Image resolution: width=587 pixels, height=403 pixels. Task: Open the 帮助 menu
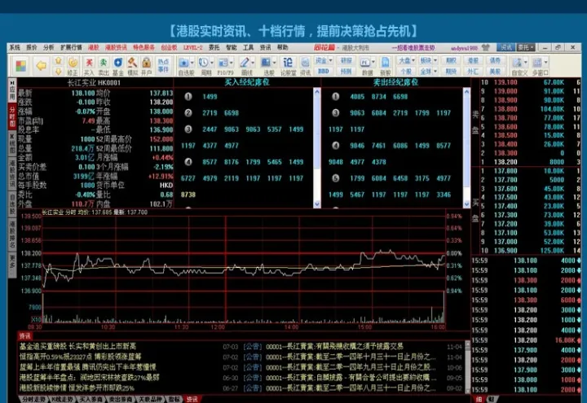tap(282, 47)
